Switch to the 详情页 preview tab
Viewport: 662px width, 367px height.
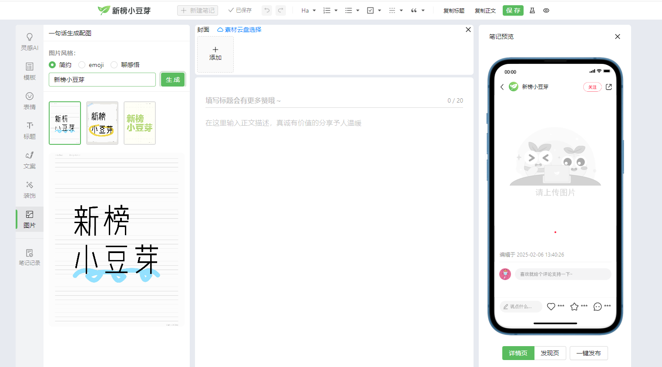click(518, 353)
